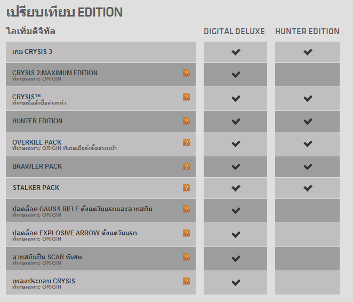Click question icon for Explosive Arrow unlock
This screenshot has width=353, height=302.
tap(186, 233)
